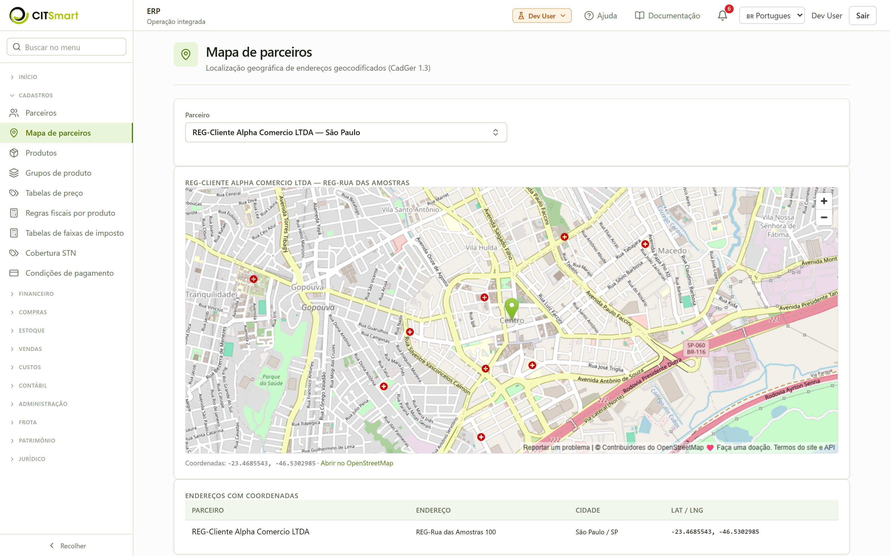Open Parceiros menu item
The width and height of the screenshot is (890, 556).
[x=66, y=113]
